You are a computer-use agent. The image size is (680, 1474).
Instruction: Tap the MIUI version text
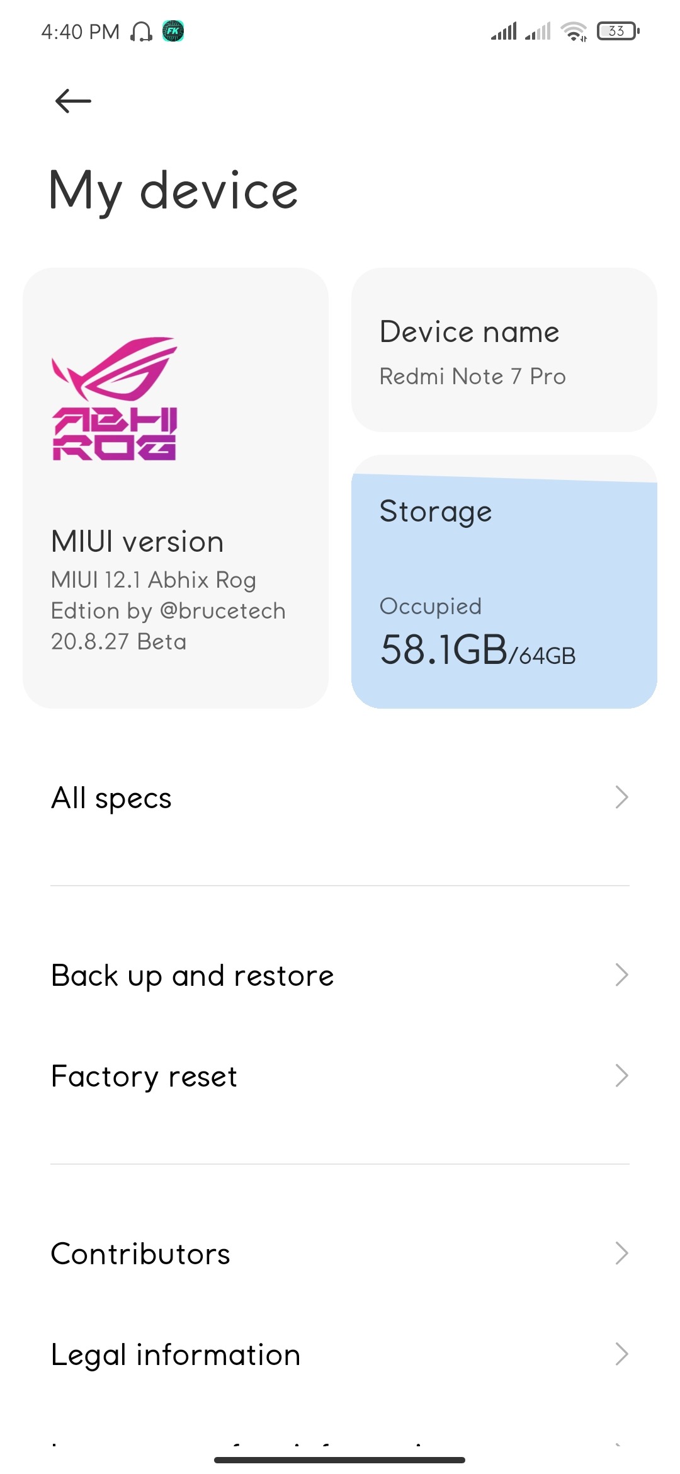tap(137, 542)
